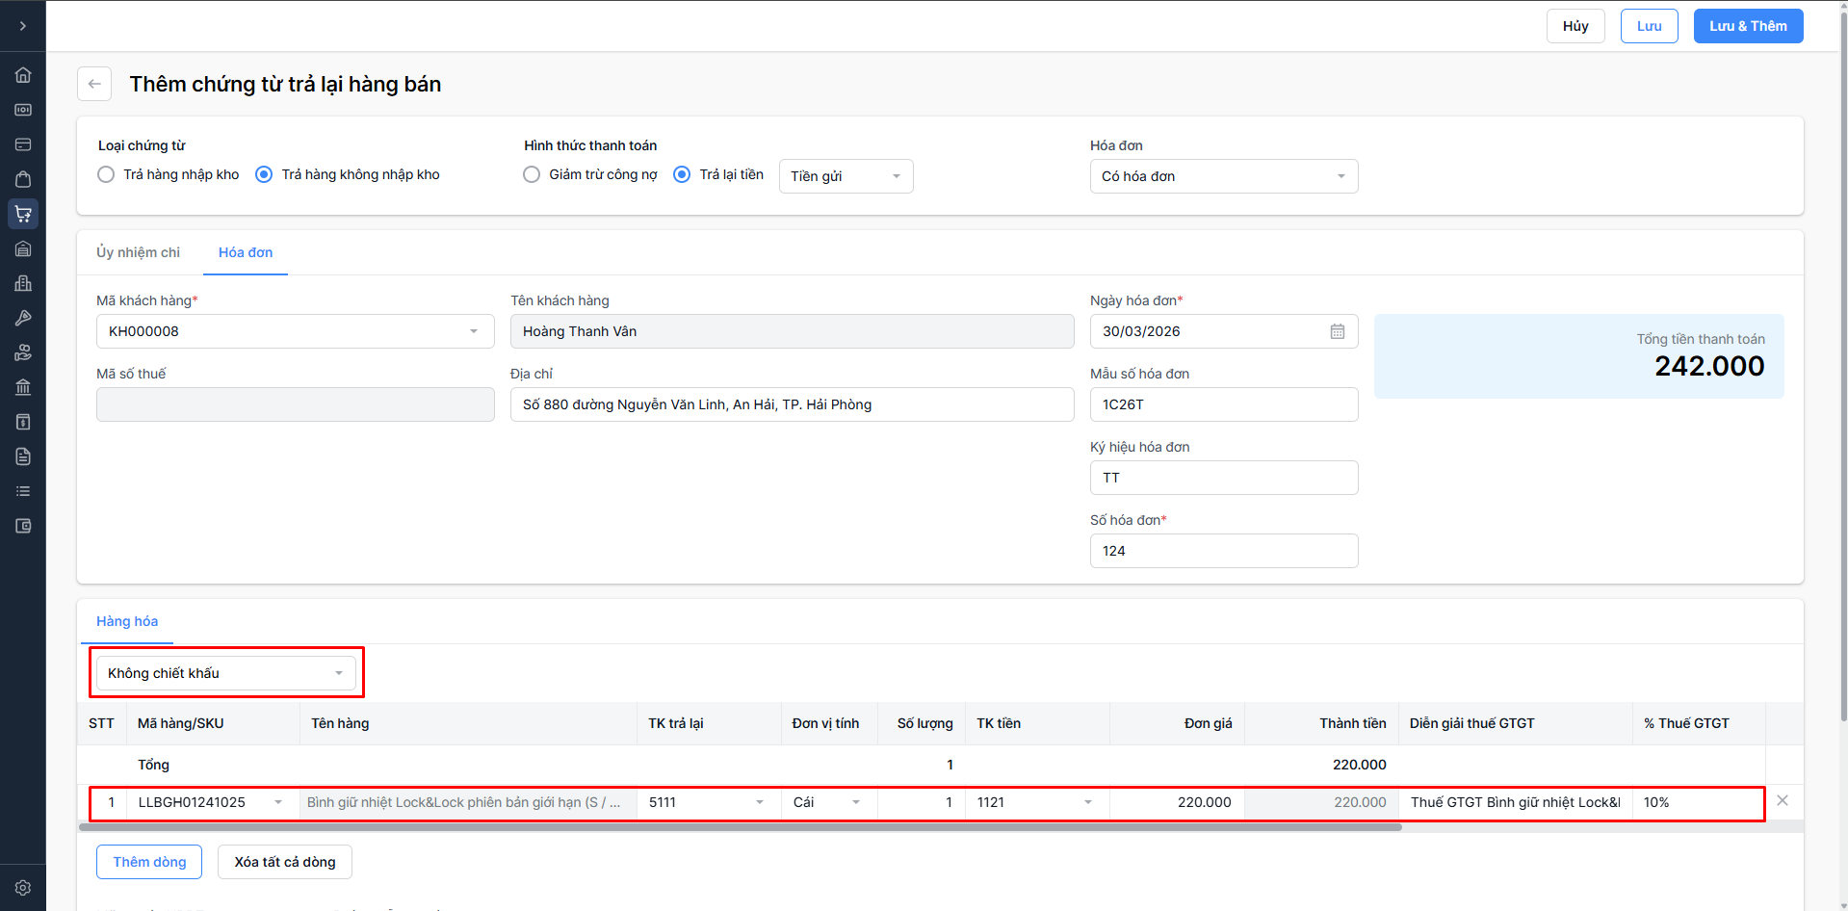The height and width of the screenshot is (911, 1848).
Task: Expand the 'Có hóa đơn' dropdown
Action: 1223,176
